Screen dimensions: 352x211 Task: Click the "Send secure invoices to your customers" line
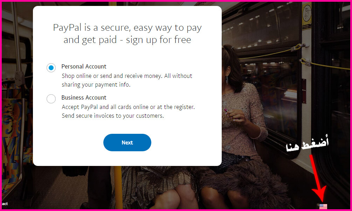(x=113, y=116)
